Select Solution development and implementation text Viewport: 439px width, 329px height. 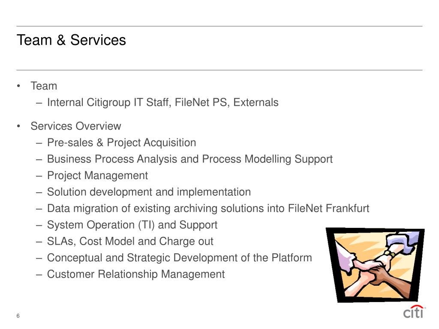pyautogui.click(x=149, y=192)
